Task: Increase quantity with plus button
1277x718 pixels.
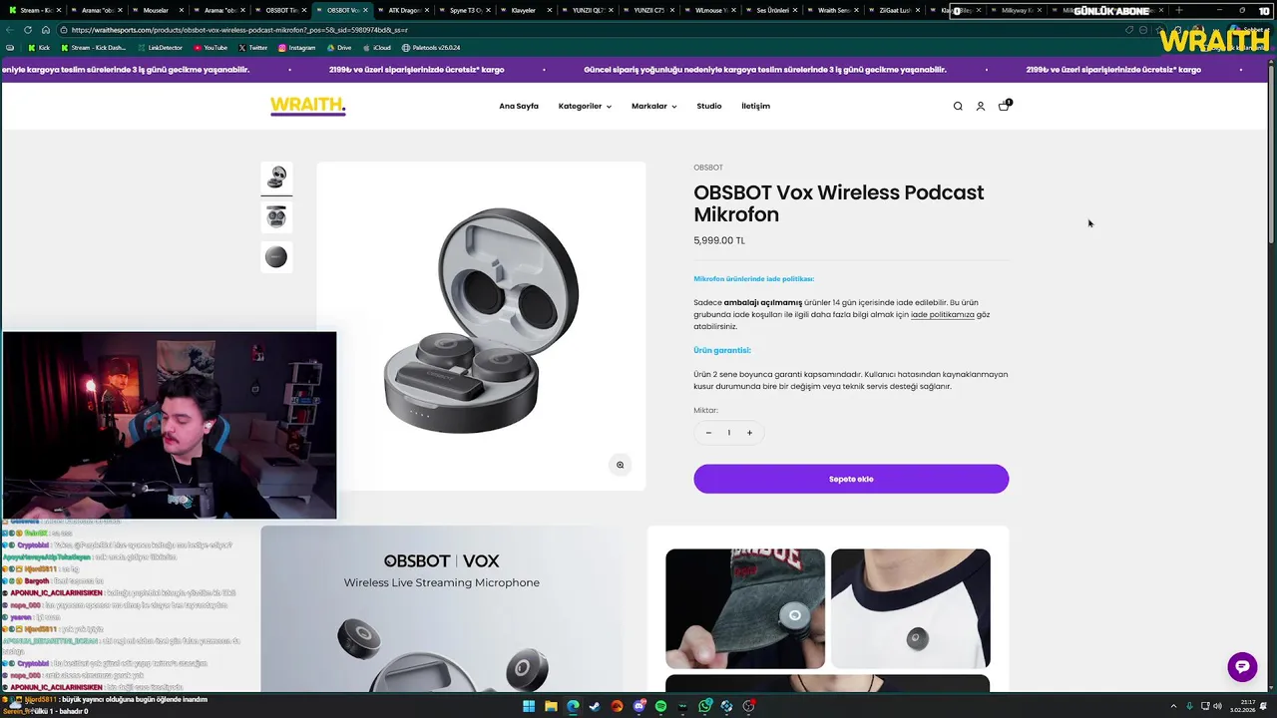Action: point(749,432)
